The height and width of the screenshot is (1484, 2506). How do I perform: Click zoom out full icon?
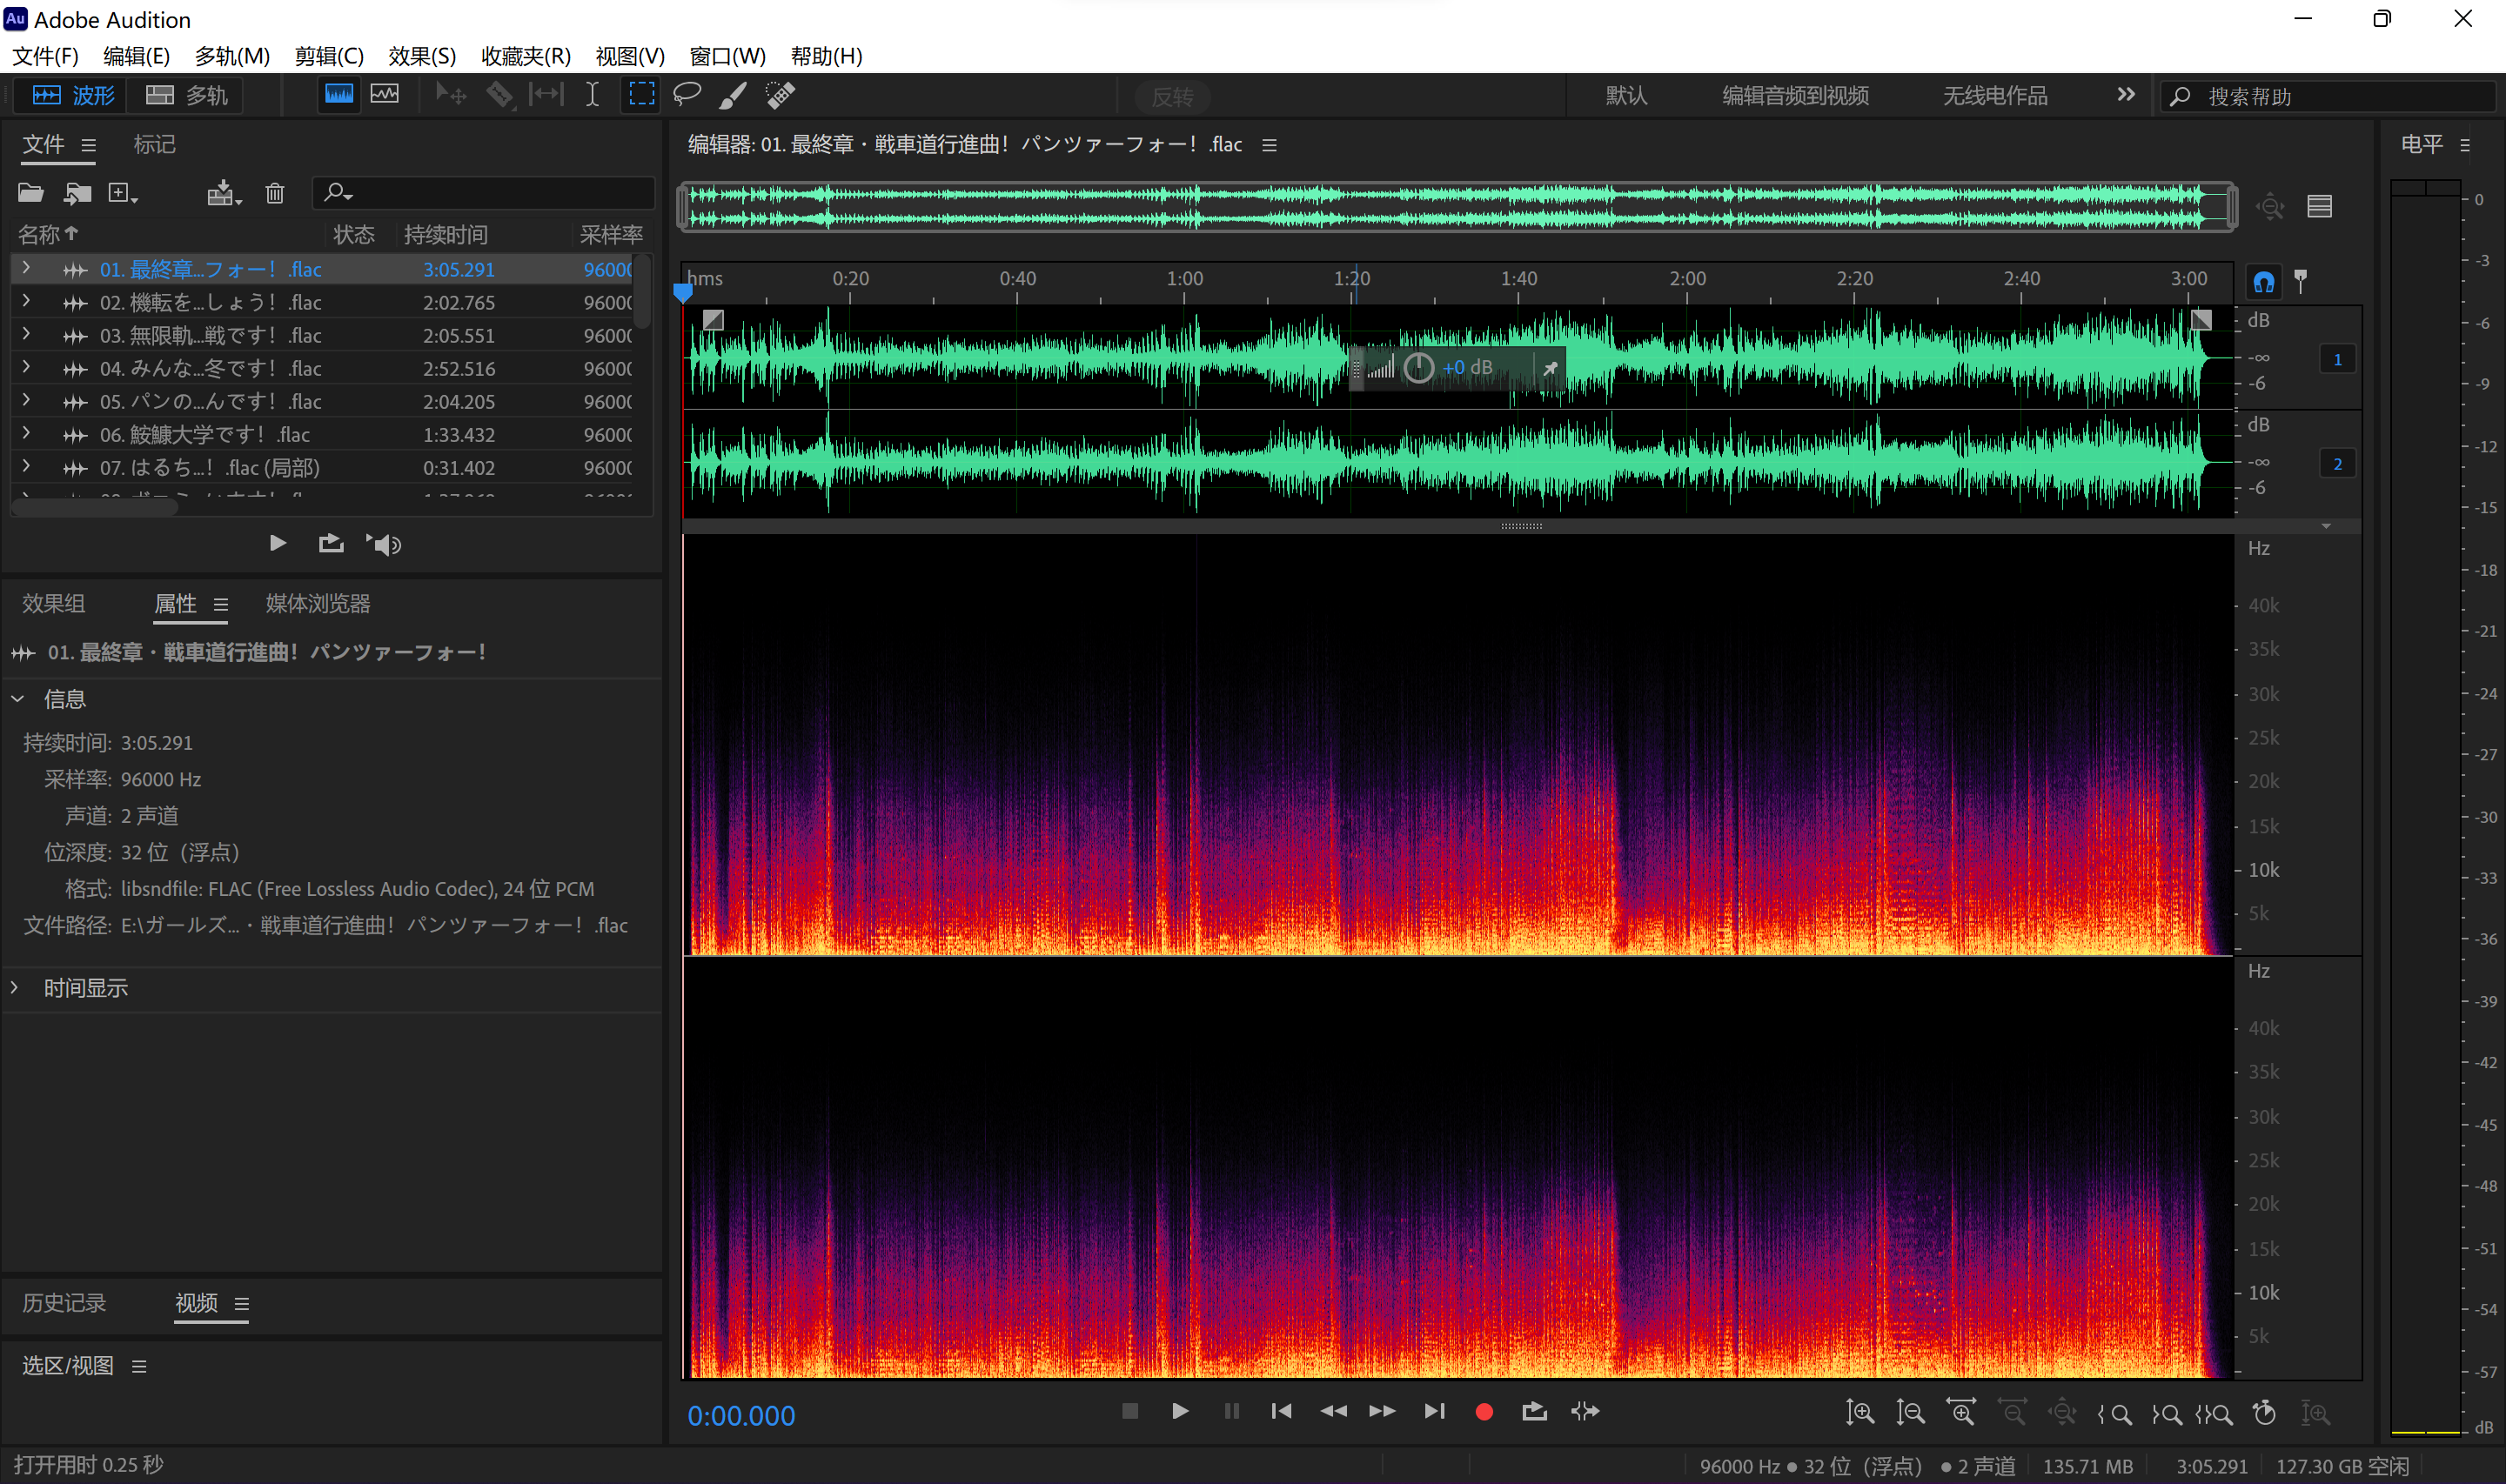(2062, 1412)
